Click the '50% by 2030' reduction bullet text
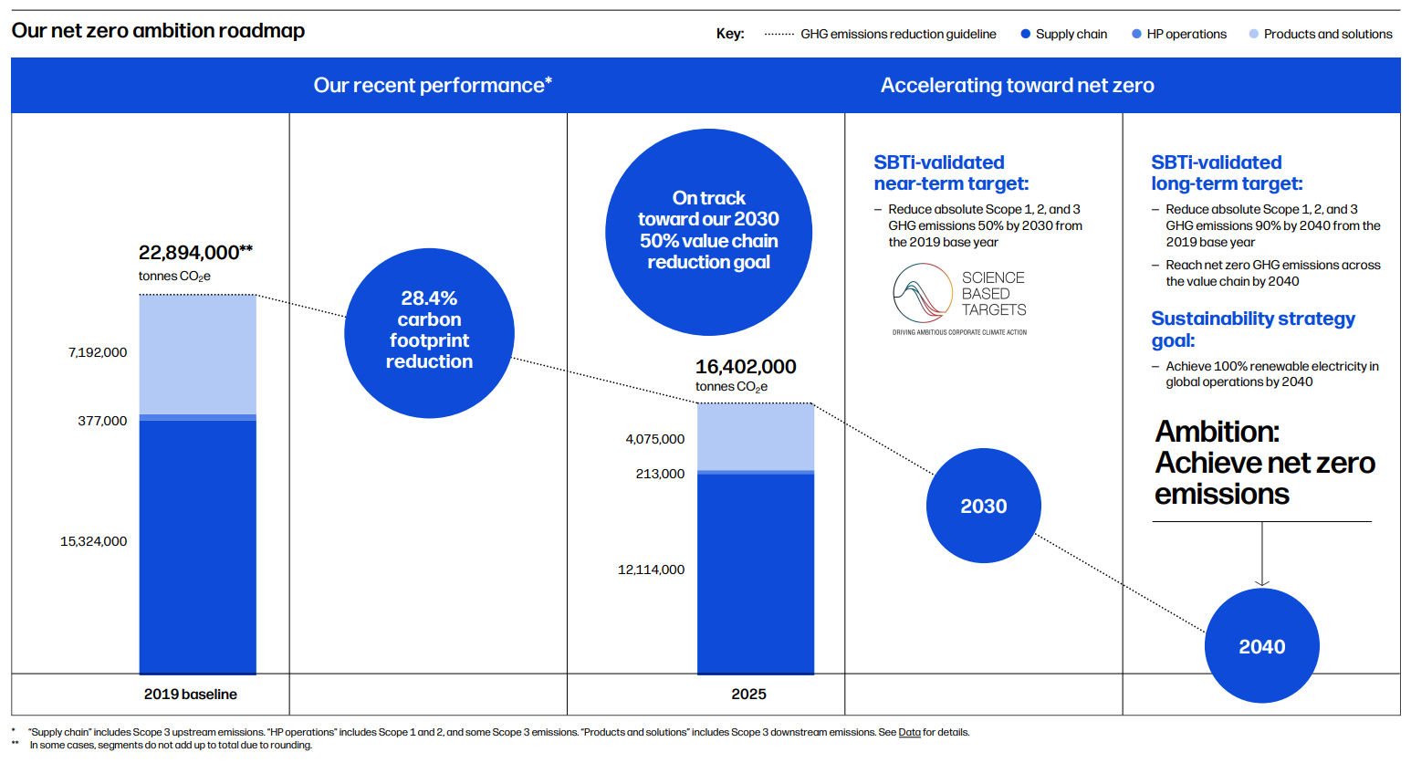The image size is (1411, 763). [x=985, y=225]
